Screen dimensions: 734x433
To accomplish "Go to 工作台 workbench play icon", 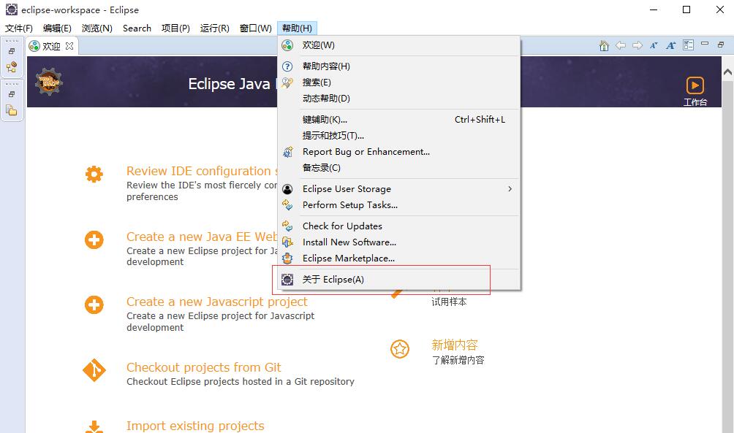I will (695, 85).
